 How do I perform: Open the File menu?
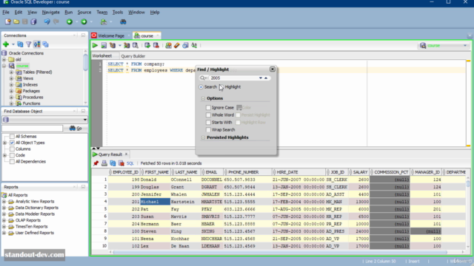click(6, 13)
